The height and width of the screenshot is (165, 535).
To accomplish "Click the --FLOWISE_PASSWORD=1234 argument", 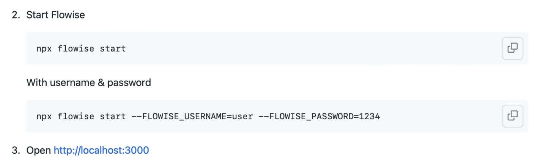I will 319,116.
